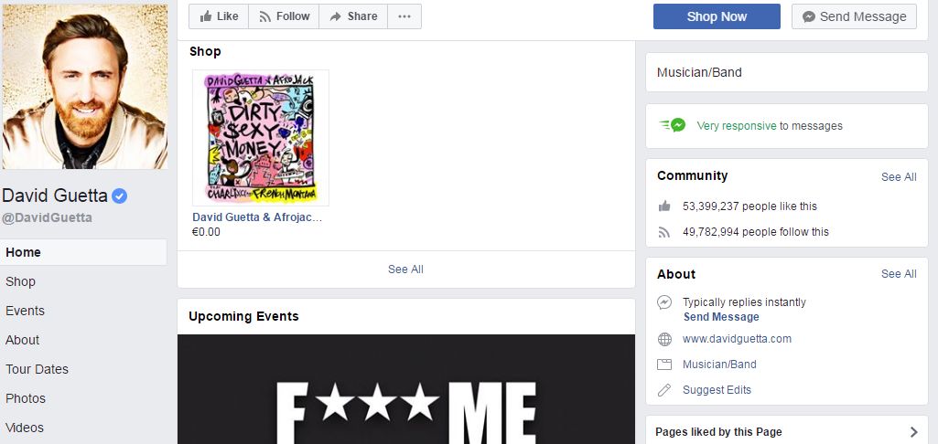Click the thumbs-up icon next to likes count

[664, 206]
